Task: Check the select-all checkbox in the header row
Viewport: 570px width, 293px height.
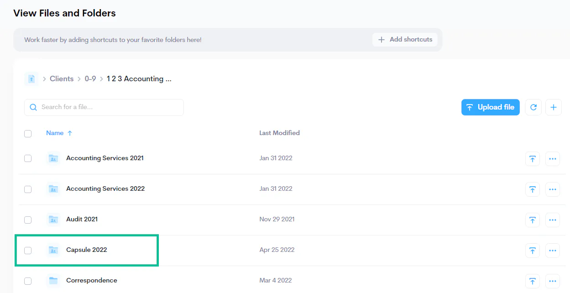Action: (x=28, y=133)
